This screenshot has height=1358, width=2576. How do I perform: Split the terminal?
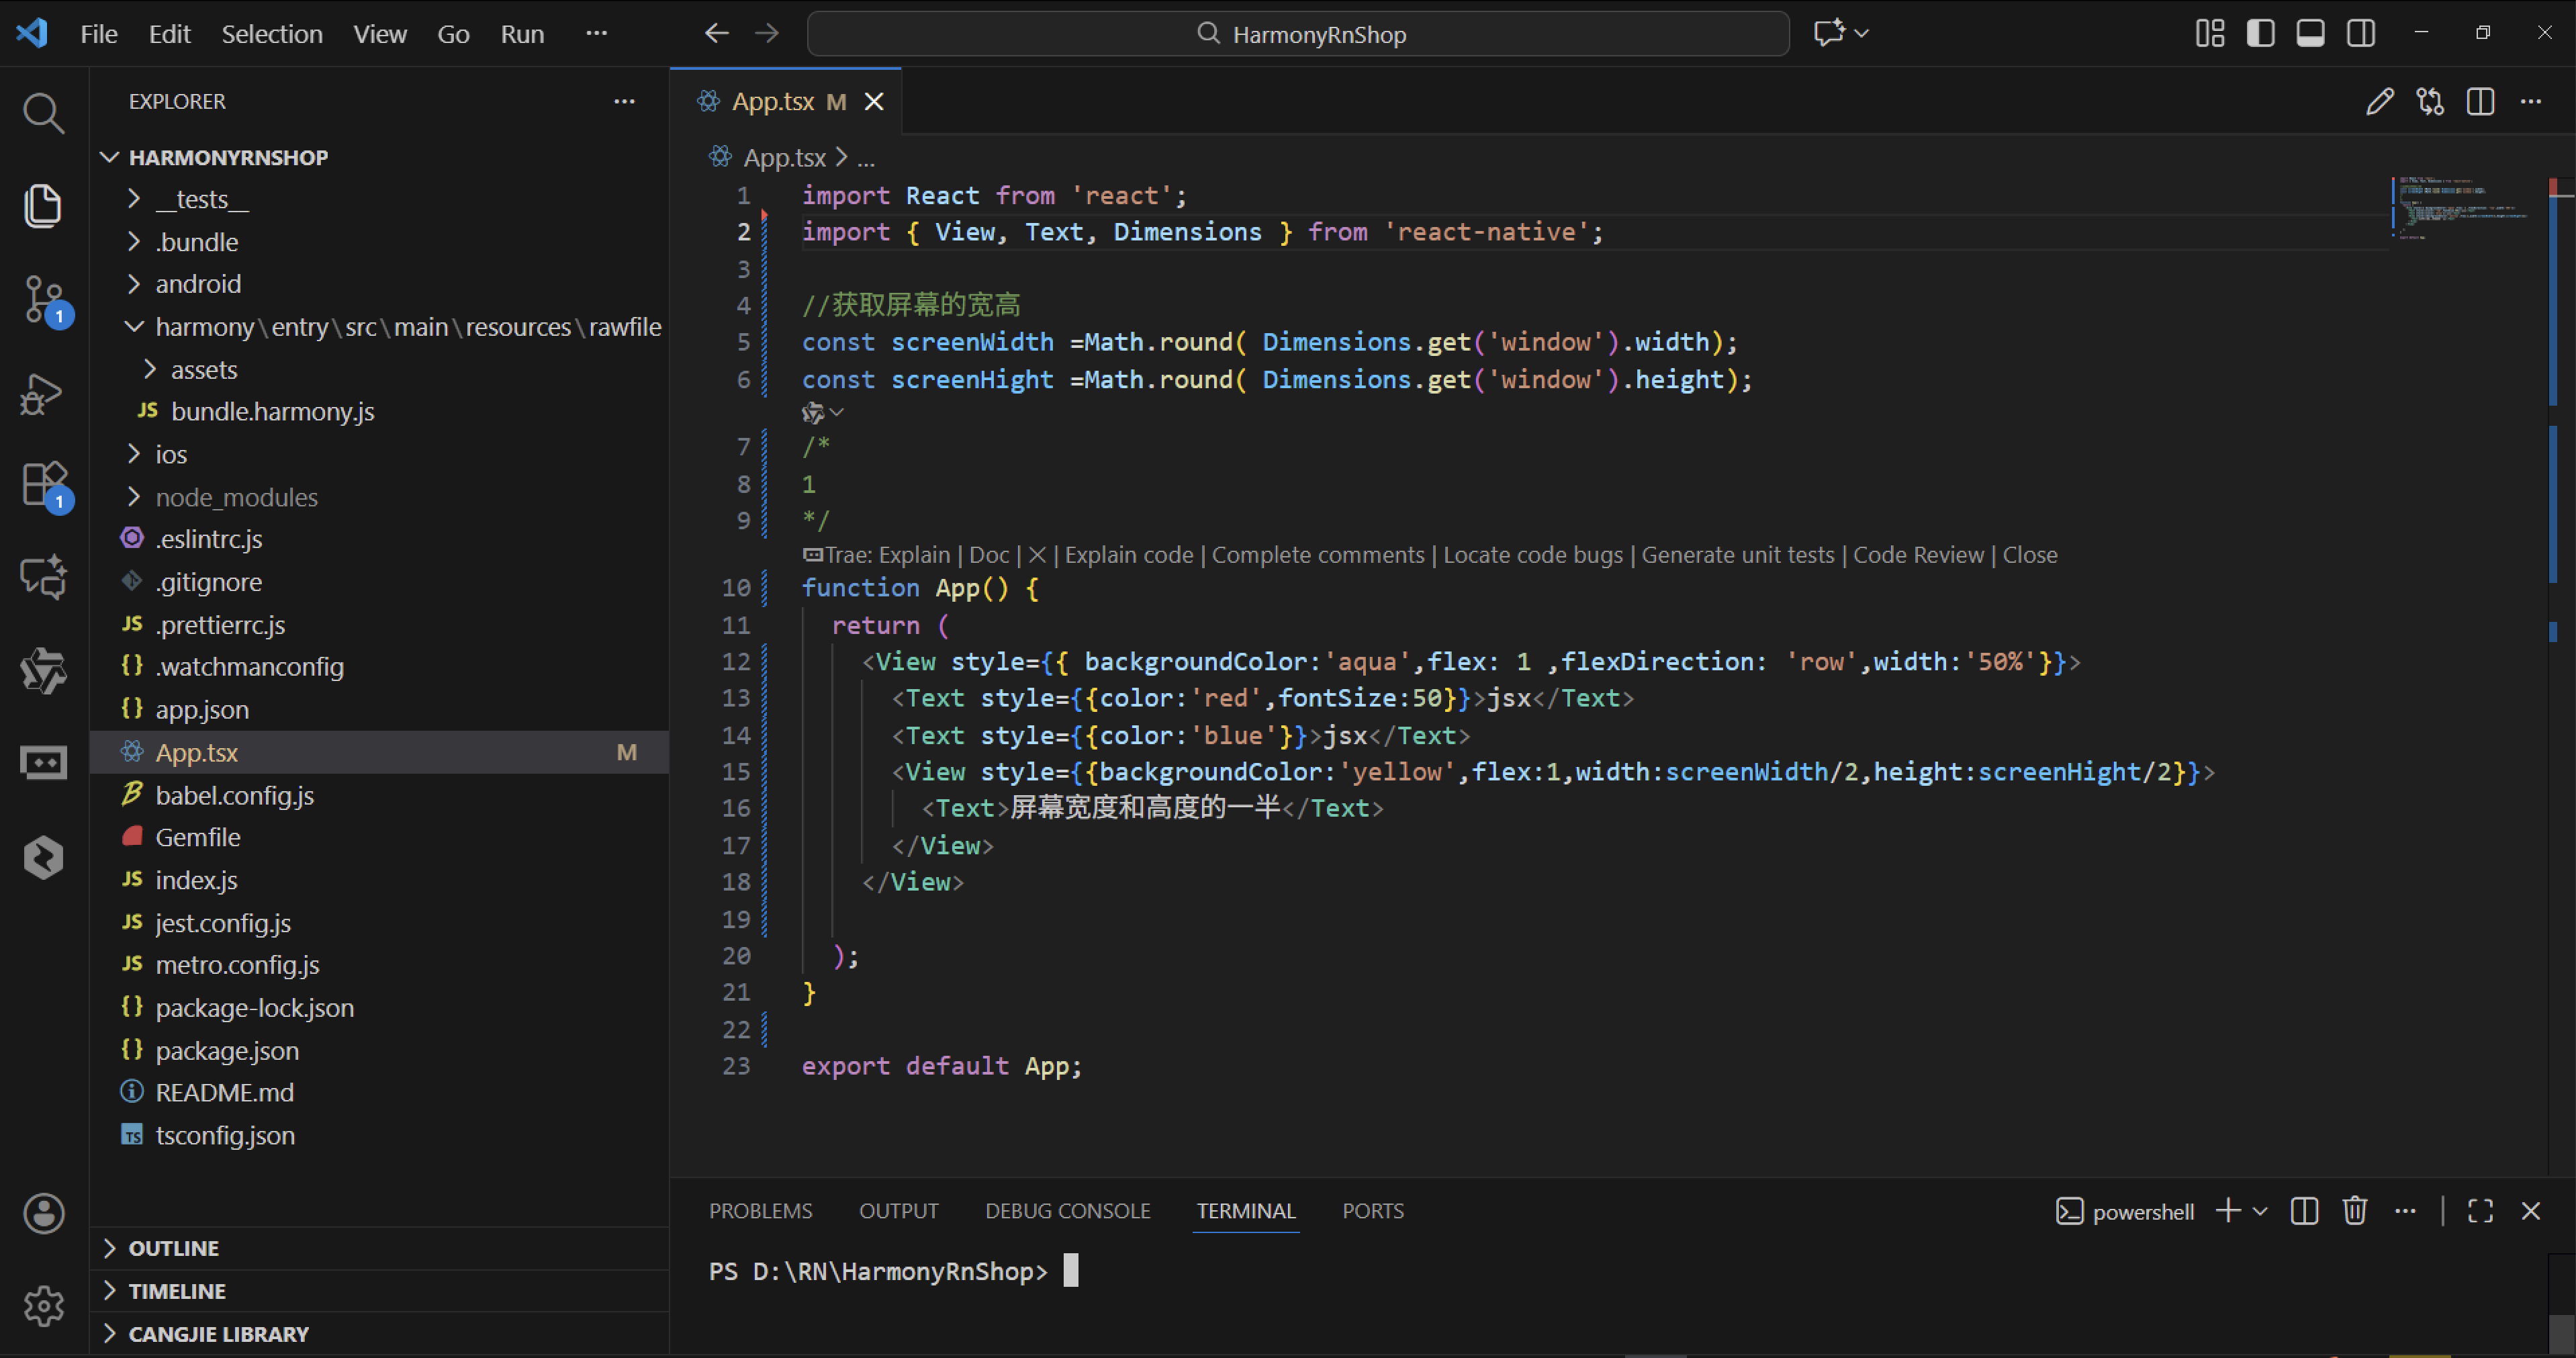pos(2304,1211)
